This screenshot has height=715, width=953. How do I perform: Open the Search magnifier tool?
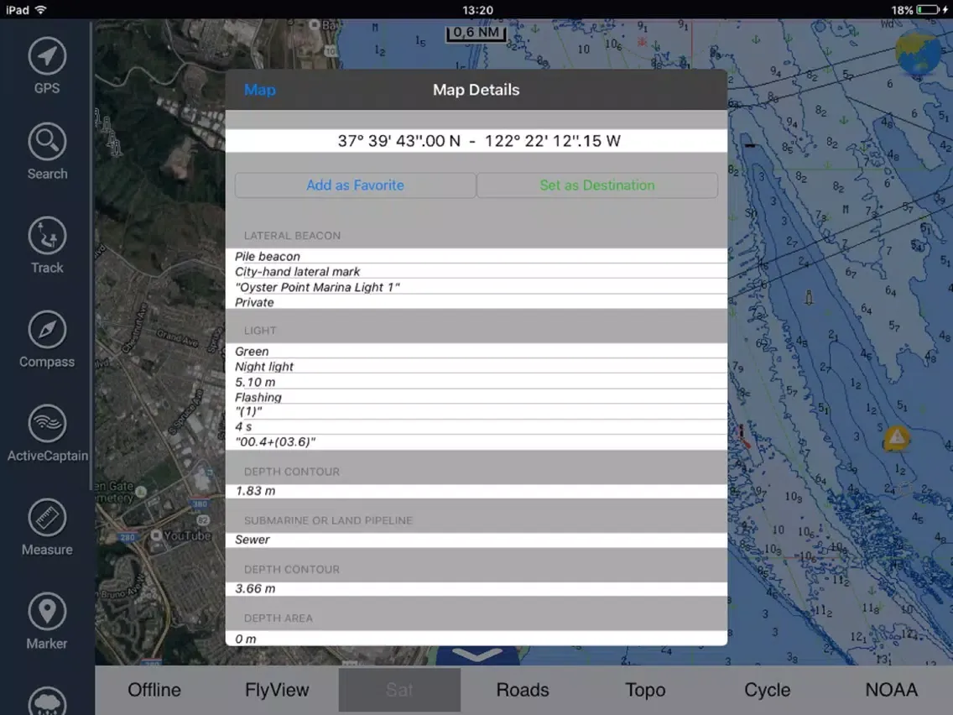tap(47, 142)
